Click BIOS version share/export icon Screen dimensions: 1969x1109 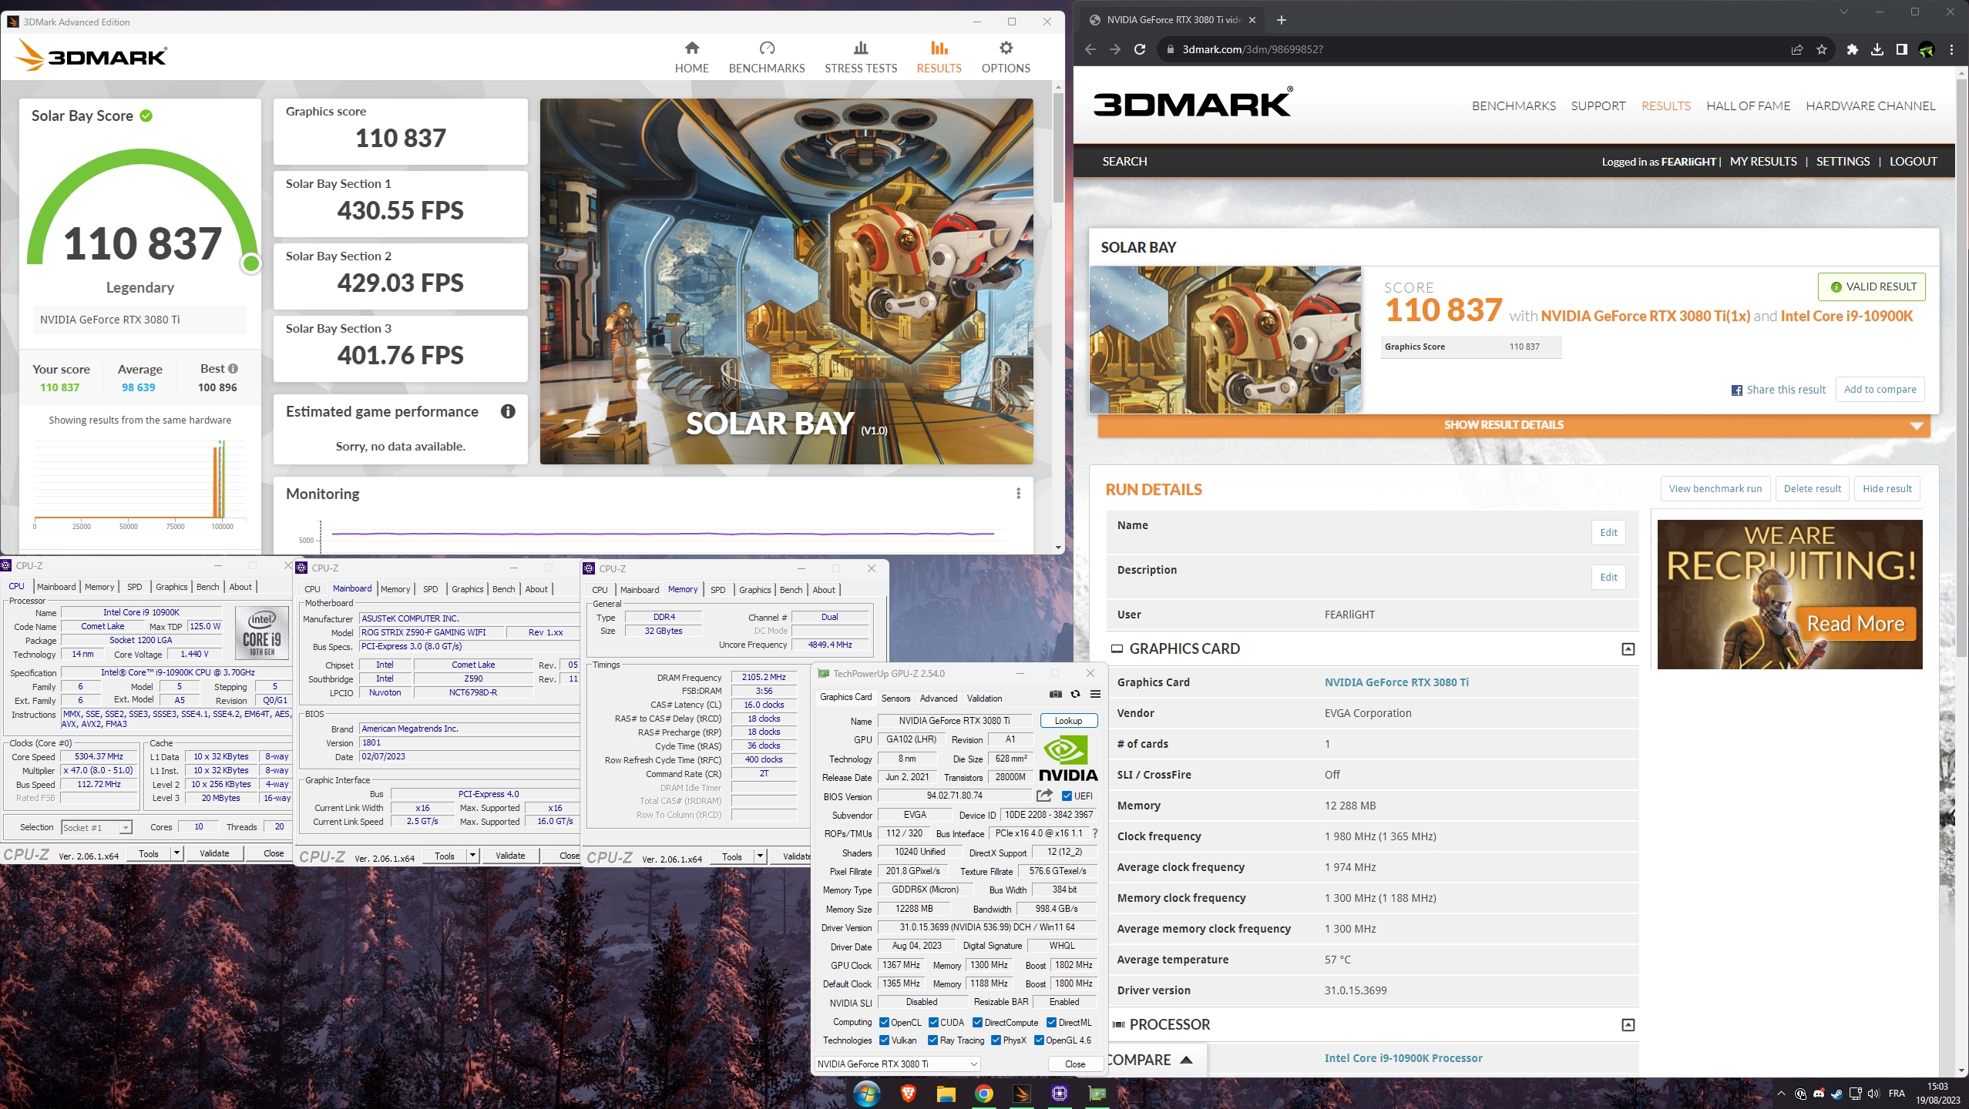1044,796
